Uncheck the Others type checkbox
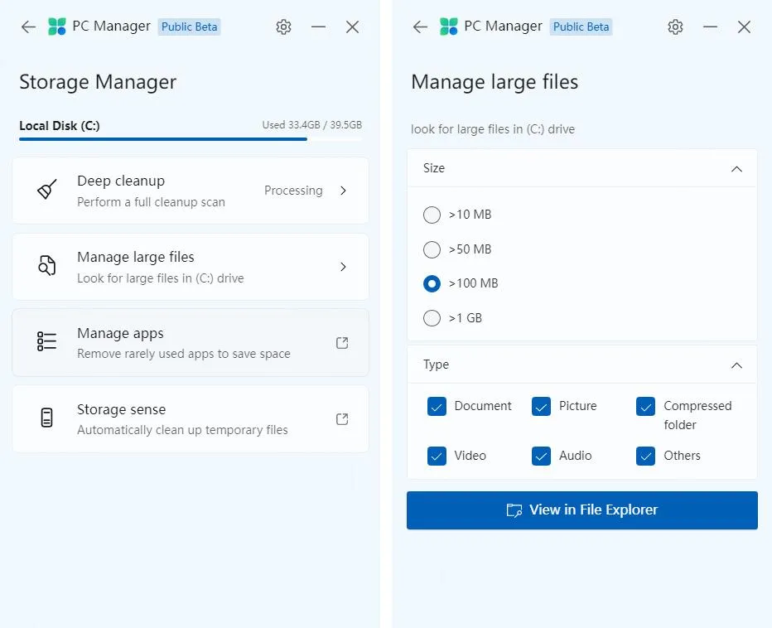Viewport: 772px width, 628px height. point(645,457)
